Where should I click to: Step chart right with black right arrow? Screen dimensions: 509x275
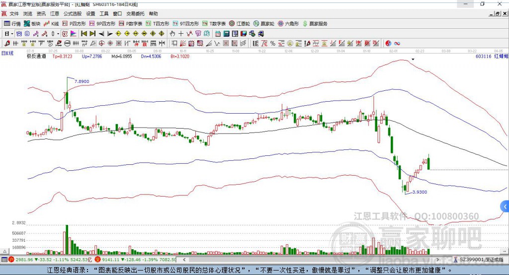coord(110,34)
